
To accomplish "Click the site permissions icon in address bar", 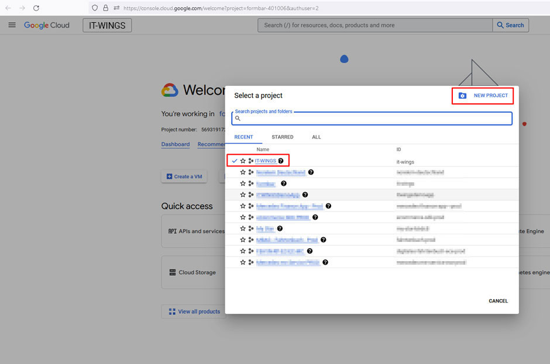I will 116,8.
